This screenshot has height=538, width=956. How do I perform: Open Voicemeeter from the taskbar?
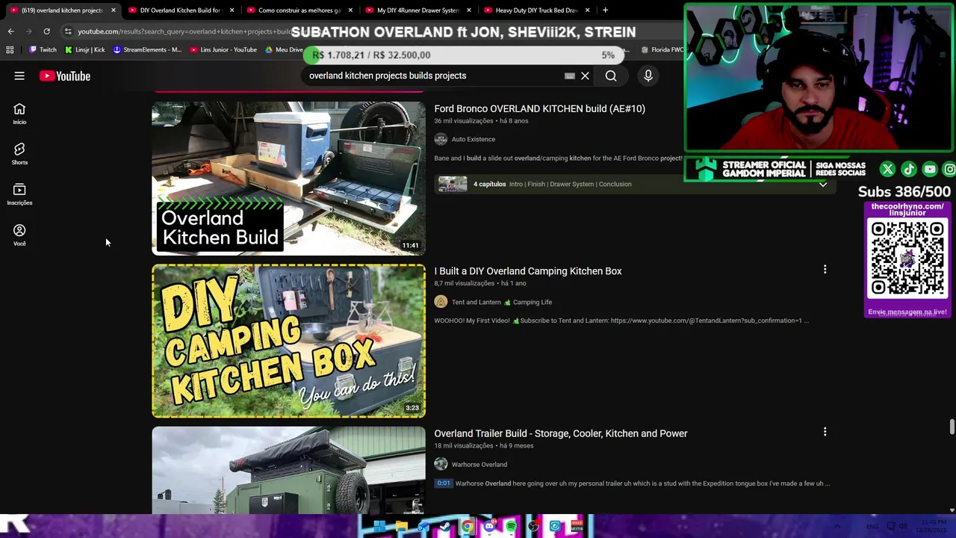click(x=577, y=526)
